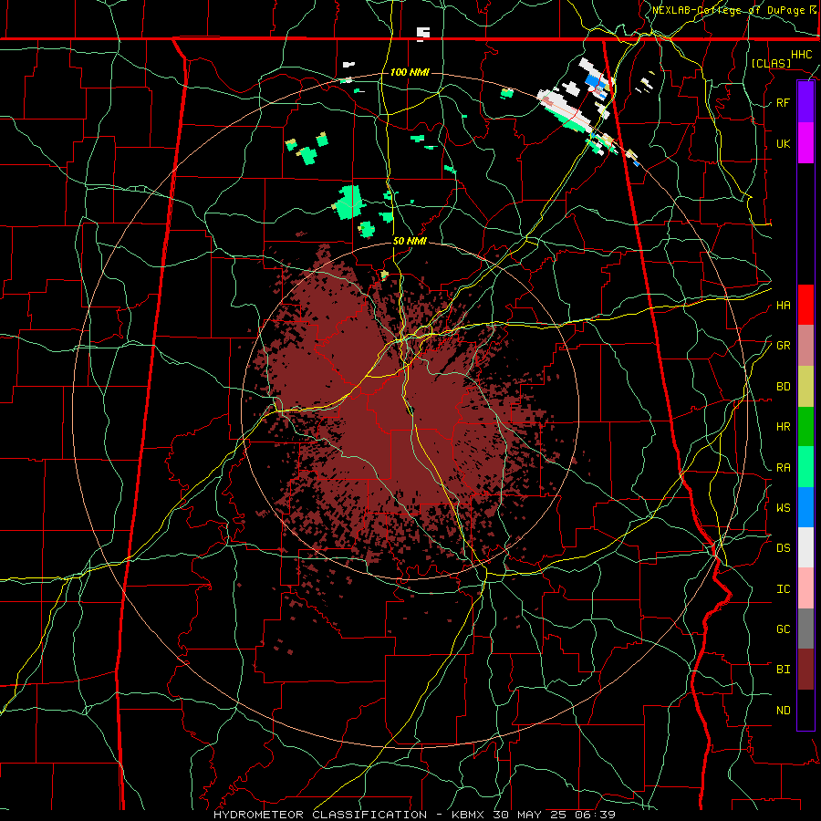Click the ND black legend swatch
The width and height of the screenshot is (821, 821).
(x=805, y=710)
